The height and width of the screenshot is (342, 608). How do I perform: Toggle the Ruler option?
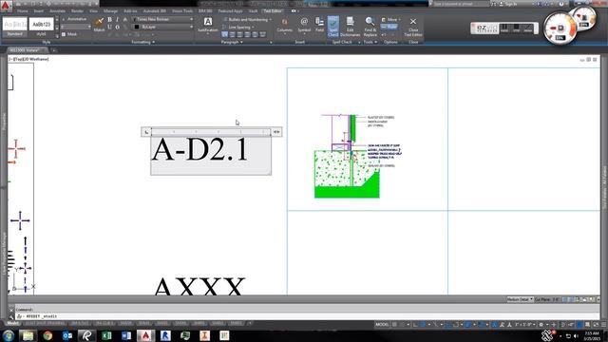click(389, 27)
